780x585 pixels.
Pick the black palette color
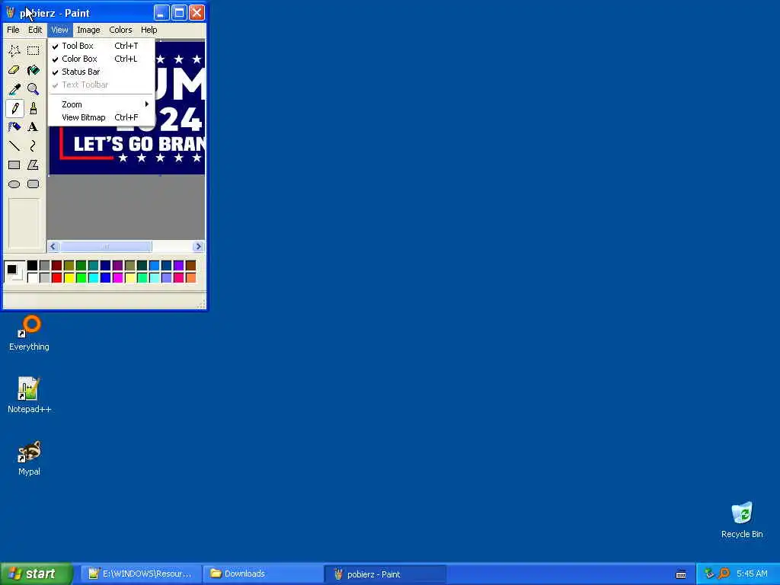(x=32, y=265)
